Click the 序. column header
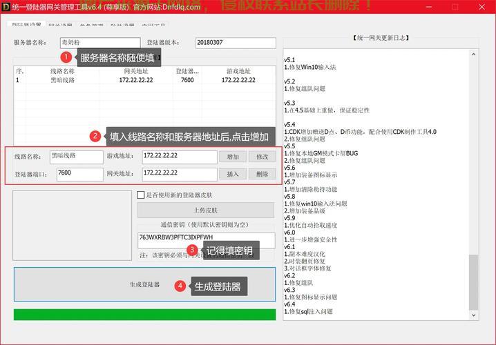Viewport: 496px width, 345px height. 19,71
